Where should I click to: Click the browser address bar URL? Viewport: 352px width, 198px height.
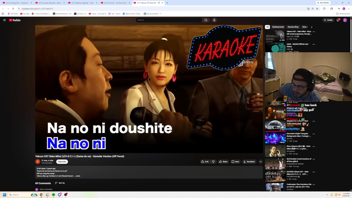pyautogui.click(x=37, y=9)
